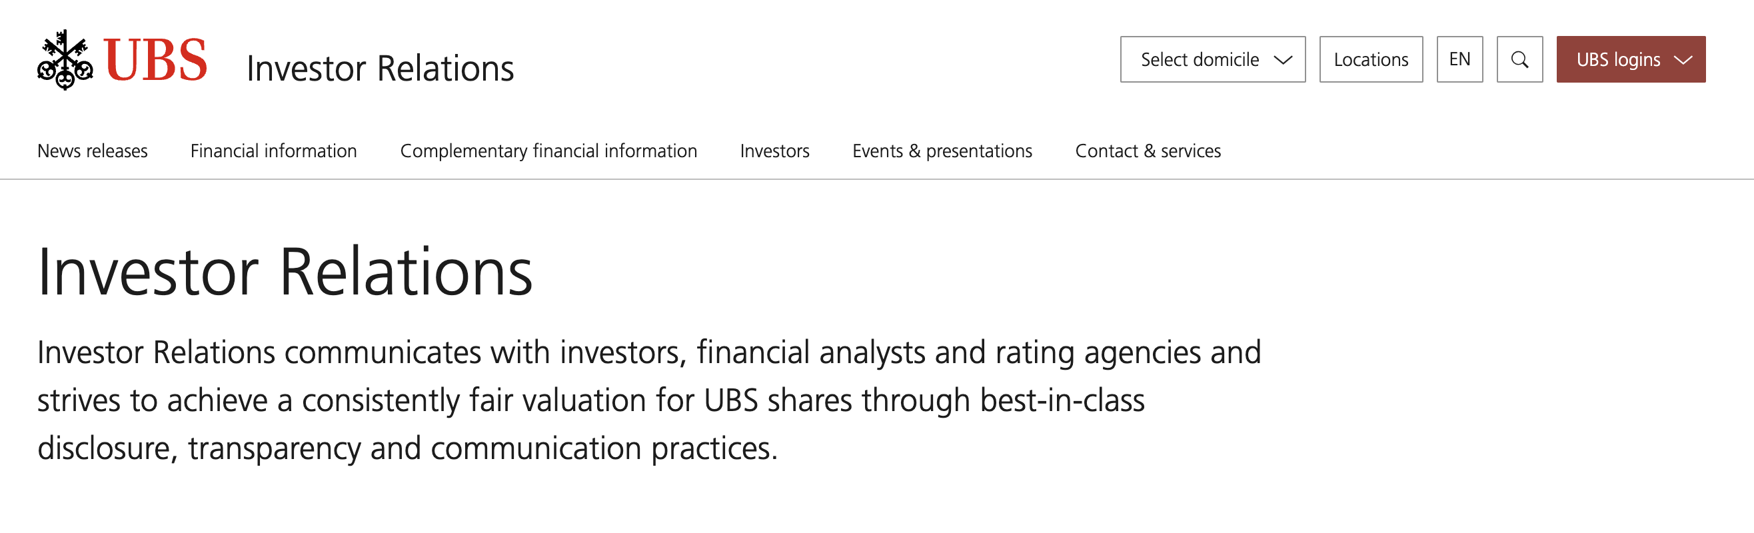Navigate to Events & presentations
1754x533 pixels.
(942, 151)
